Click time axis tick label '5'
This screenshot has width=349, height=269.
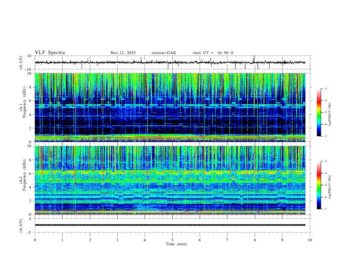(x=172, y=240)
